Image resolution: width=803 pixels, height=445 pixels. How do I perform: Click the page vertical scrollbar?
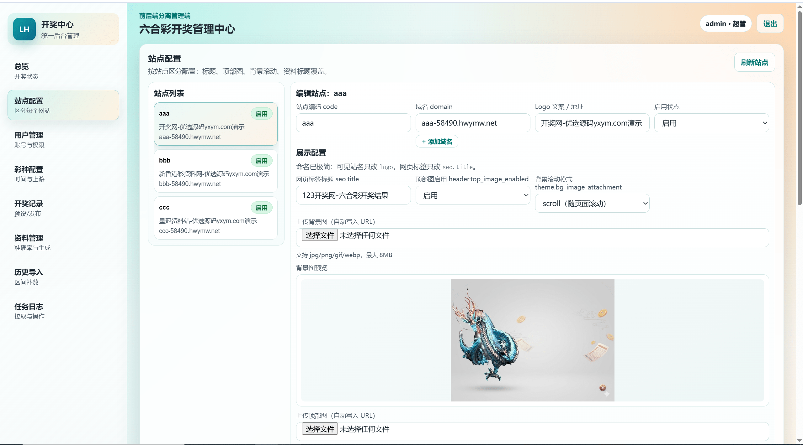(x=800, y=108)
